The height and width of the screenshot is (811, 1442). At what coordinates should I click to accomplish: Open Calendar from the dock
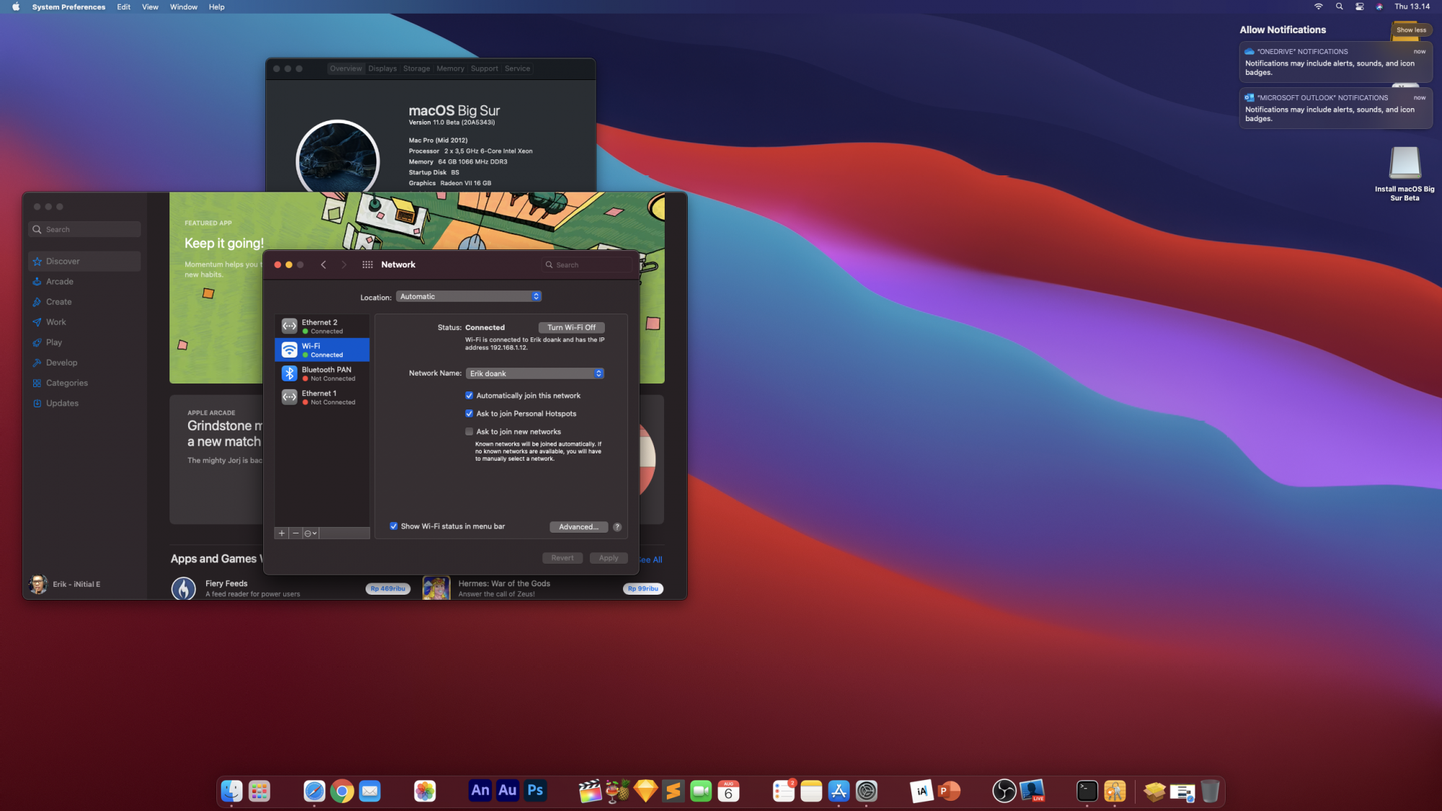(728, 791)
